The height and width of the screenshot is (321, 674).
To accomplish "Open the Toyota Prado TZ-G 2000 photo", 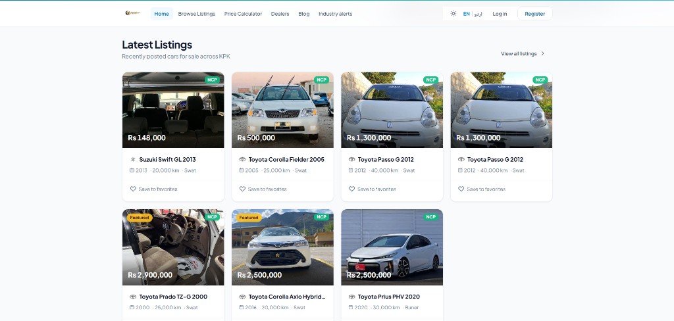I will (x=173, y=247).
